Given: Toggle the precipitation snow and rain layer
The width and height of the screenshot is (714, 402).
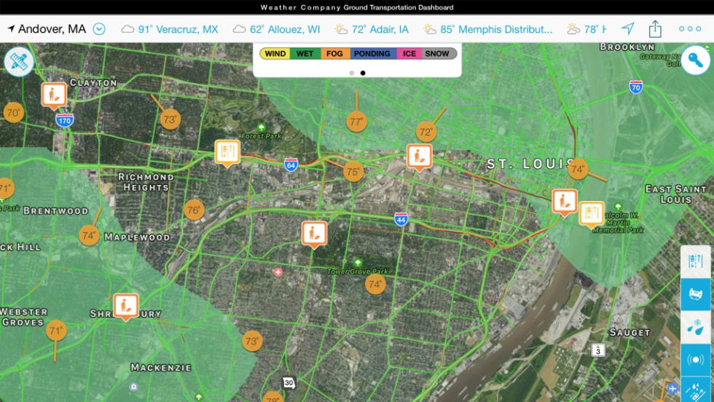Looking at the screenshot, I should click(695, 327).
